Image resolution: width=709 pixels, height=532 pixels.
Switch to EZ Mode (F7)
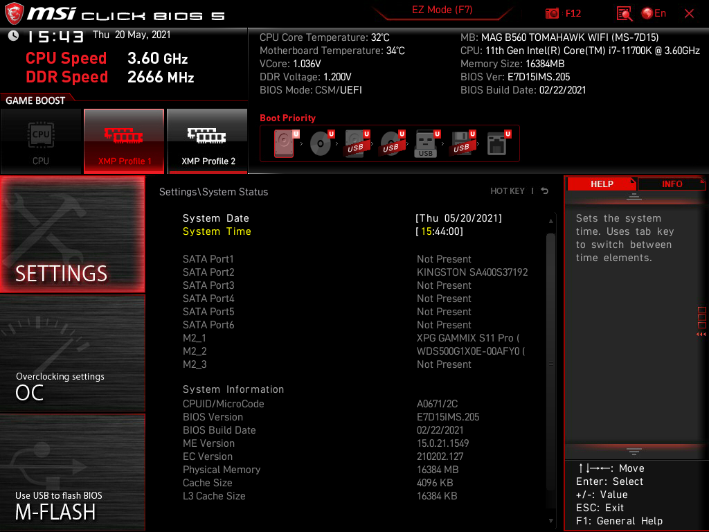pyautogui.click(x=442, y=10)
